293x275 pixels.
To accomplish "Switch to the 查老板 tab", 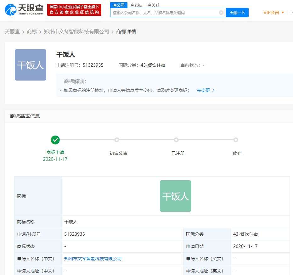I will (135, 5).
